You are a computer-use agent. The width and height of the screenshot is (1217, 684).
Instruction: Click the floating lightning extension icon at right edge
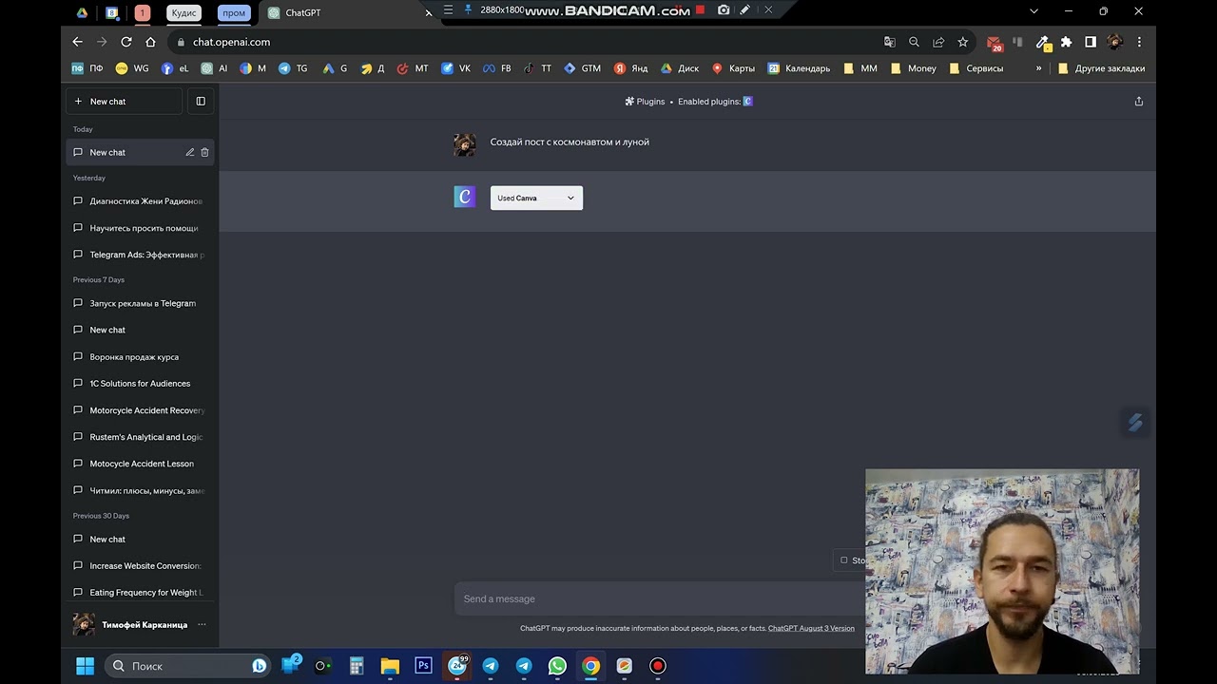(x=1135, y=423)
